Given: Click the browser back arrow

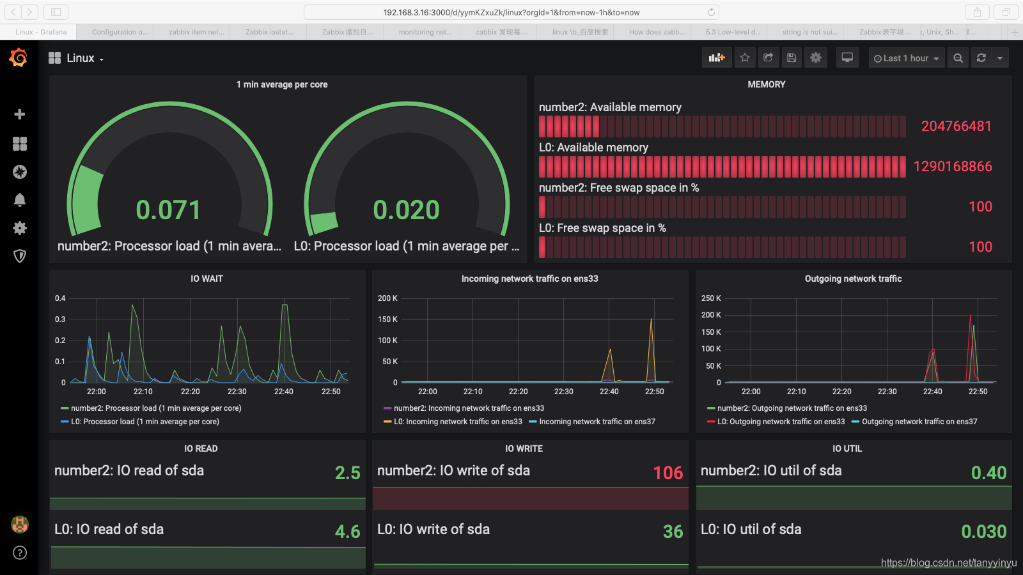Looking at the screenshot, I should click(x=13, y=12).
